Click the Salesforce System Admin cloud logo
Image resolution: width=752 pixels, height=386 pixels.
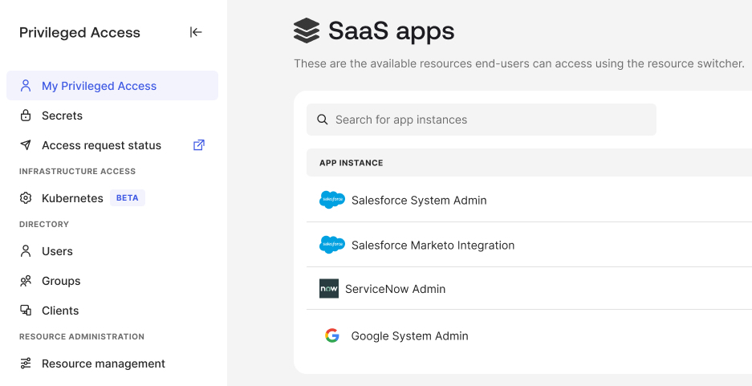331,200
